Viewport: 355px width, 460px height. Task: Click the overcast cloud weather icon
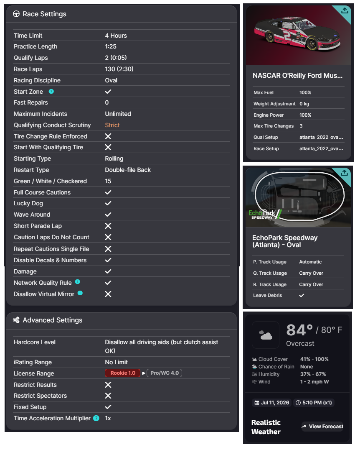click(x=266, y=335)
